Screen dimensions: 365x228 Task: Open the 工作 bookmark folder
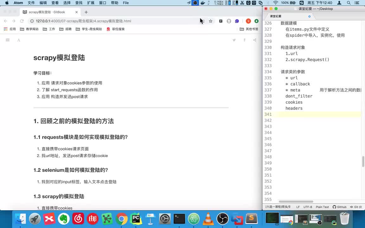(x=49, y=29)
